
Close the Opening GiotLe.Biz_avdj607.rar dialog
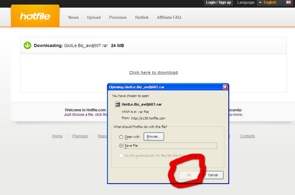[225, 87]
